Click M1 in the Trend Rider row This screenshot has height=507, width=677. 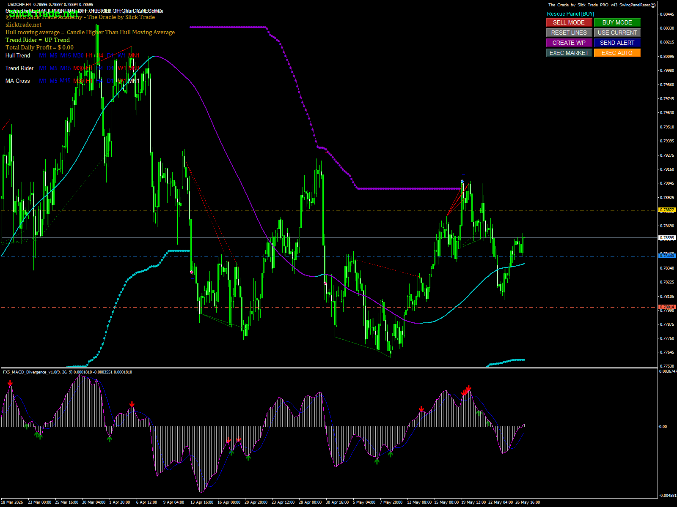43,68
